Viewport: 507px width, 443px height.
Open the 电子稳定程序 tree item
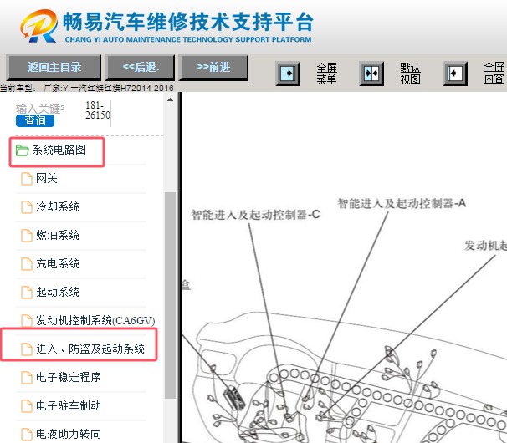(x=69, y=377)
